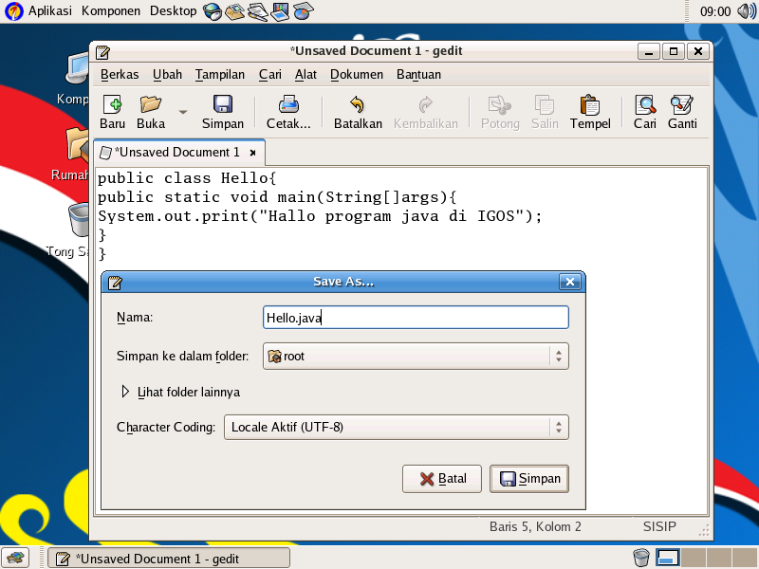Screen dimensions: 759x569
Task: Open the Berkas menu
Action: click(x=120, y=75)
